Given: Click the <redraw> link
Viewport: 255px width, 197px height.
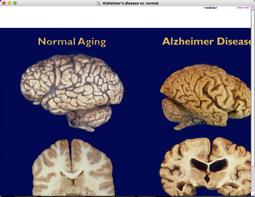Looking at the screenshot, I should point(210,8).
